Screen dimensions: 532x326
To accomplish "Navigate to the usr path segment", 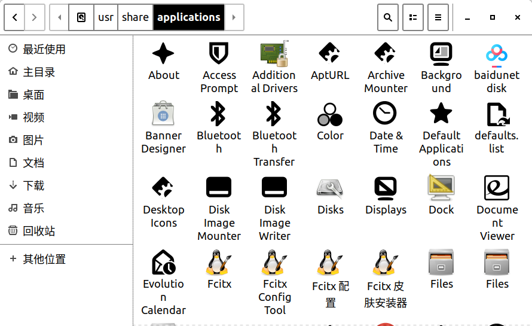I will [106, 17].
